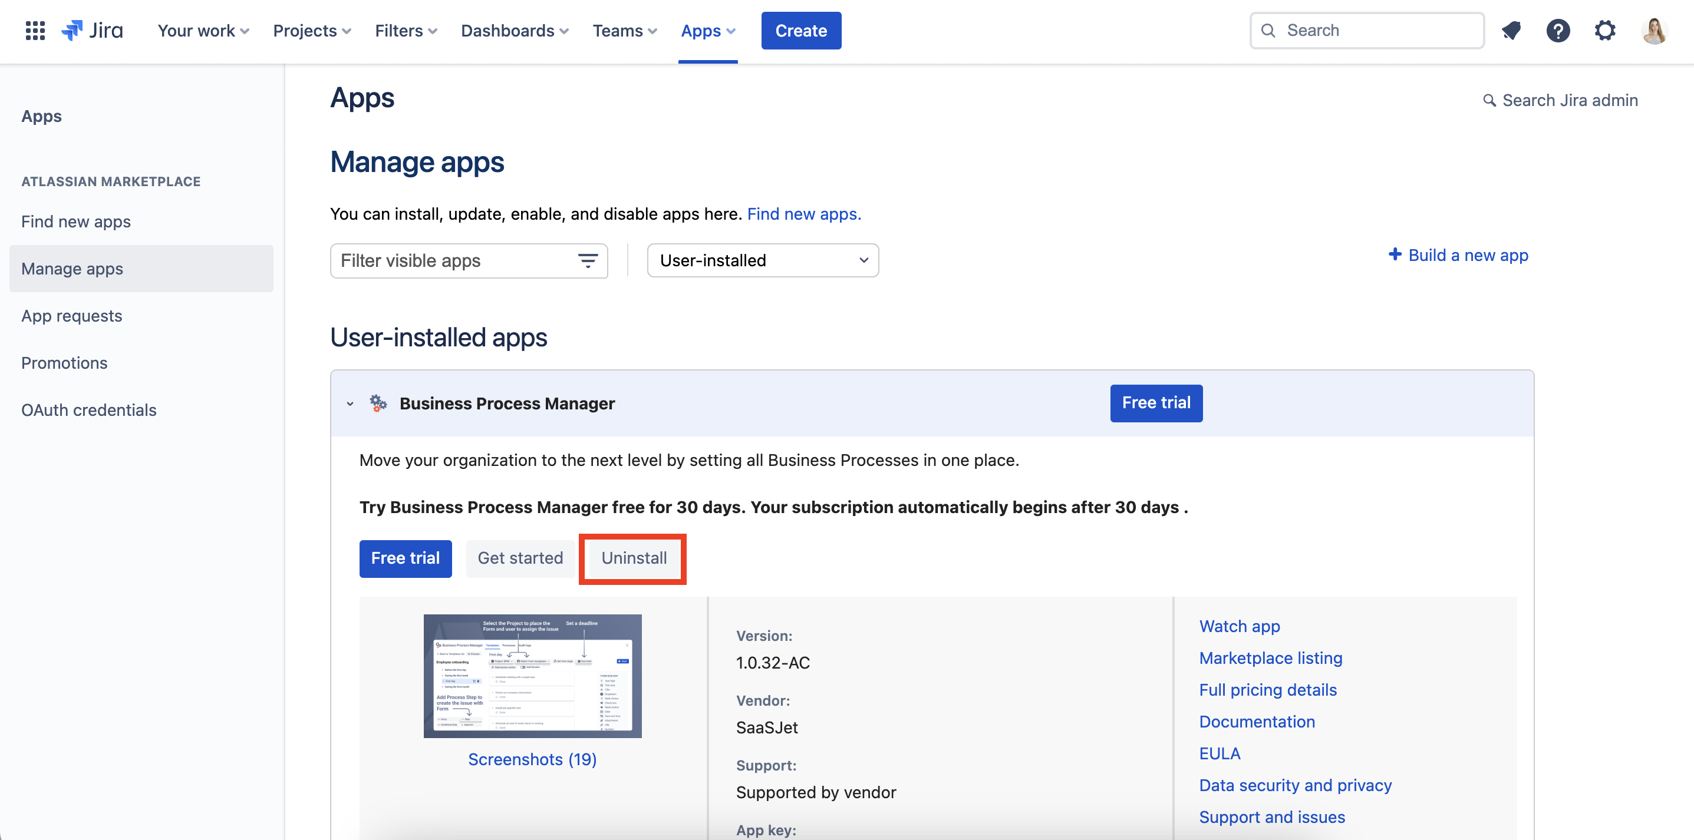This screenshot has height=840, width=1694.
Task: Expand the Projects menu
Action: tap(312, 31)
